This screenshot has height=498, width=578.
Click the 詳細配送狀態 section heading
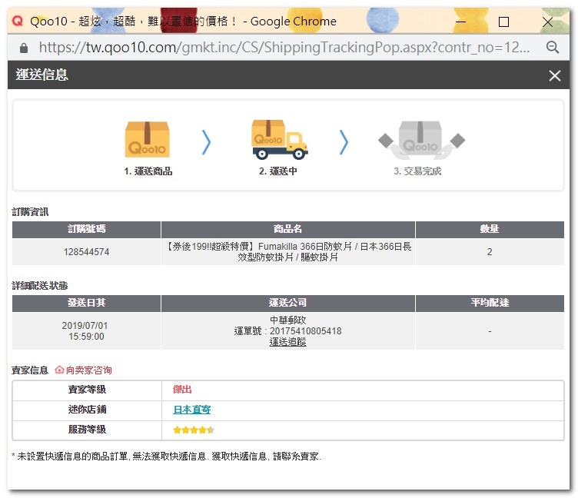(x=40, y=286)
